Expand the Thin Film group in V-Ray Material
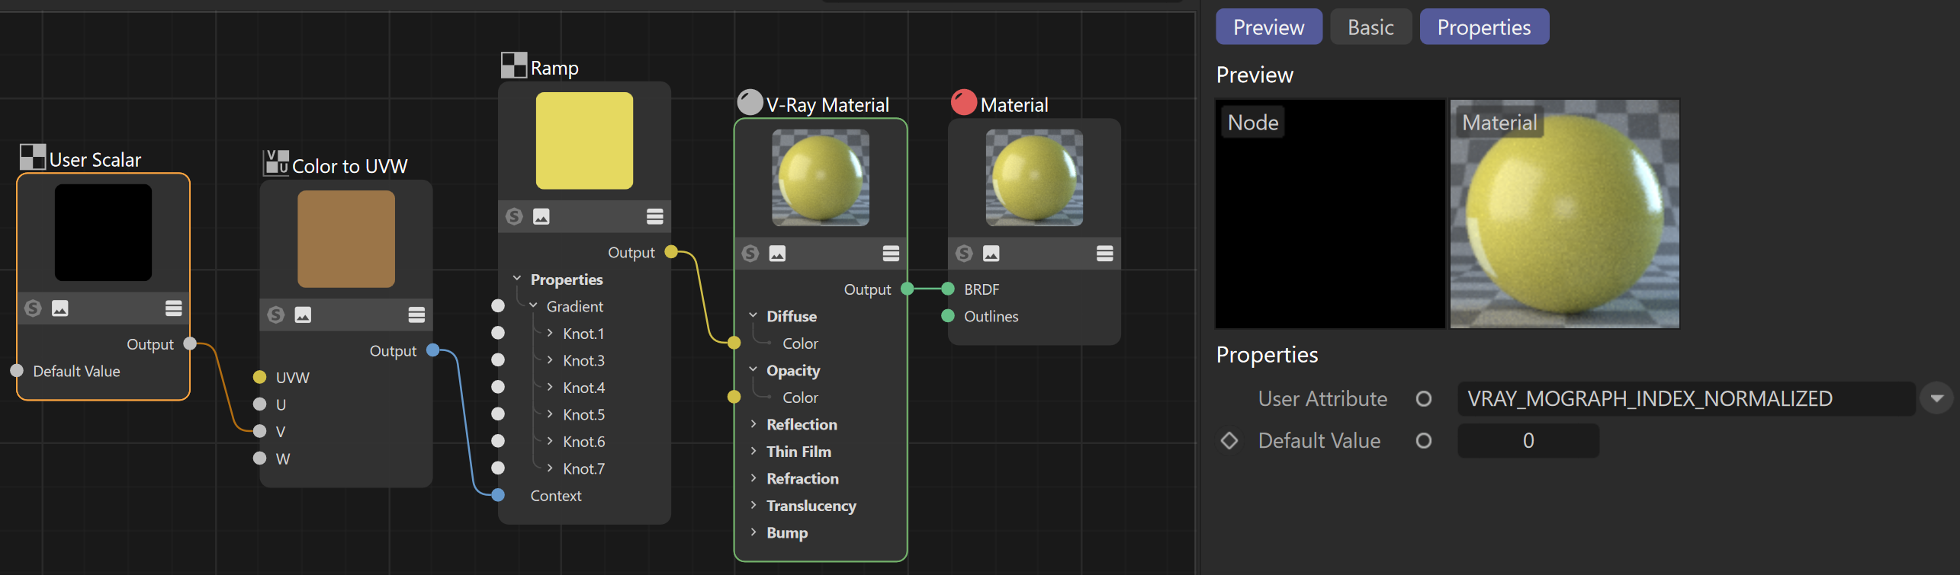 (753, 452)
